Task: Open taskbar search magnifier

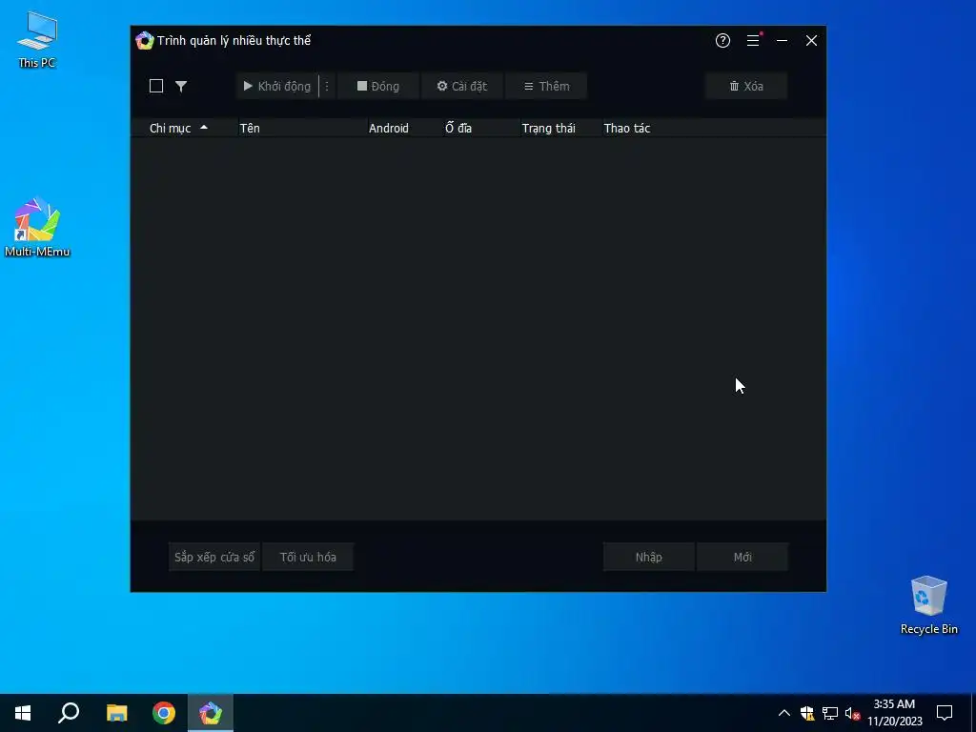Action: [69, 713]
